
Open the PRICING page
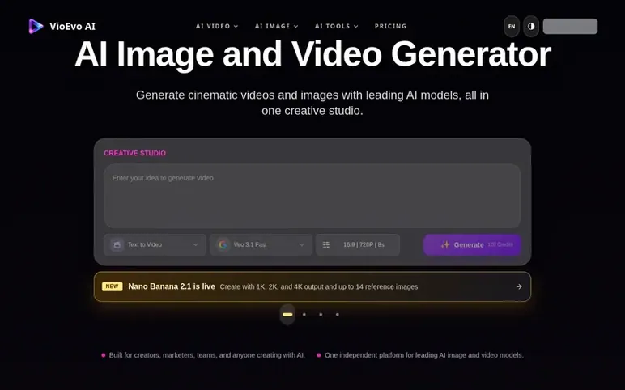pyautogui.click(x=390, y=26)
